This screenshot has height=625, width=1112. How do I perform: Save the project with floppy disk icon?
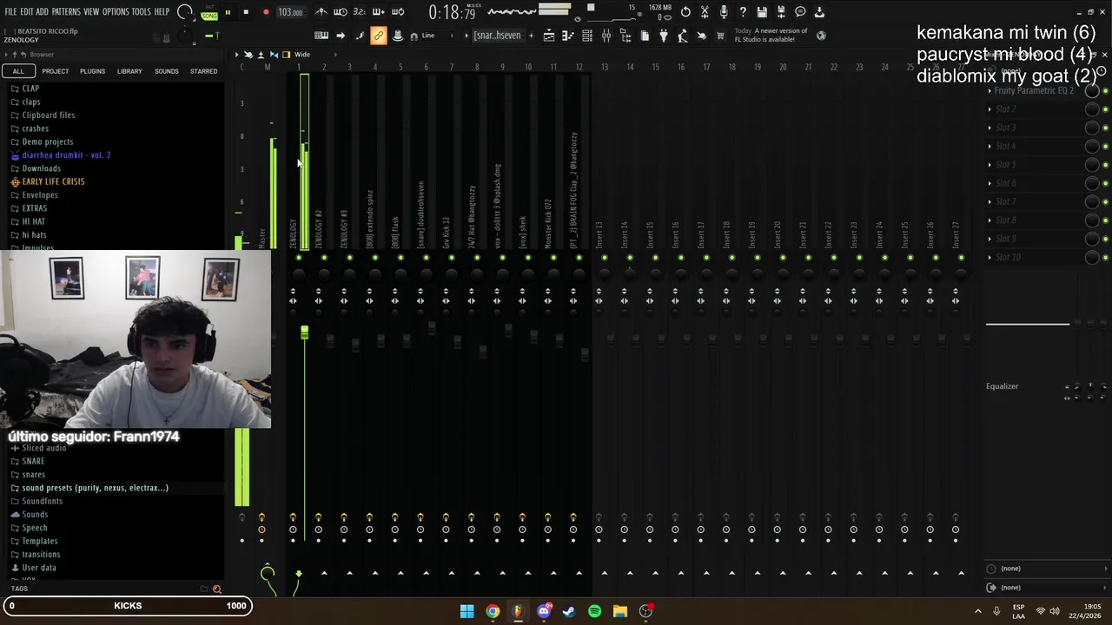tap(762, 12)
